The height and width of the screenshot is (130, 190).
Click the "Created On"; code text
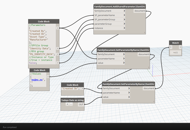click(x=71, y=88)
